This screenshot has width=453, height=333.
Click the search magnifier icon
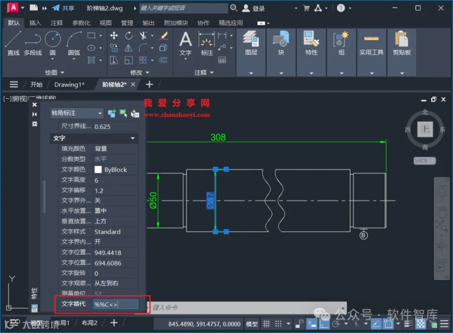pyautogui.click(x=234, y=8)
